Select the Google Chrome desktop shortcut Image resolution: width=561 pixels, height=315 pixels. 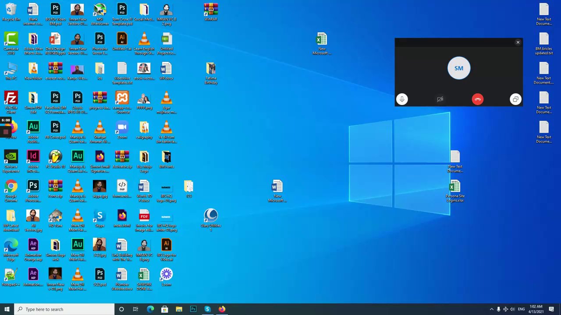click(x=11, y=191)
